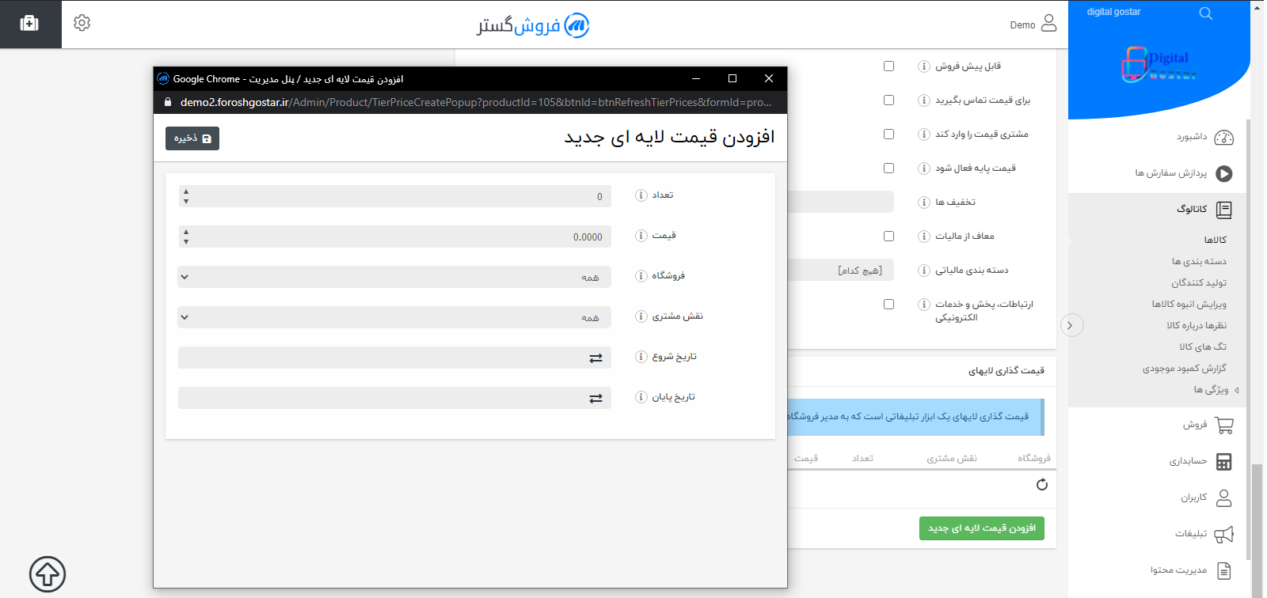Click the first-aid kit icon at top left
This screenshot has height=598, width=1267.
(29, 23)
